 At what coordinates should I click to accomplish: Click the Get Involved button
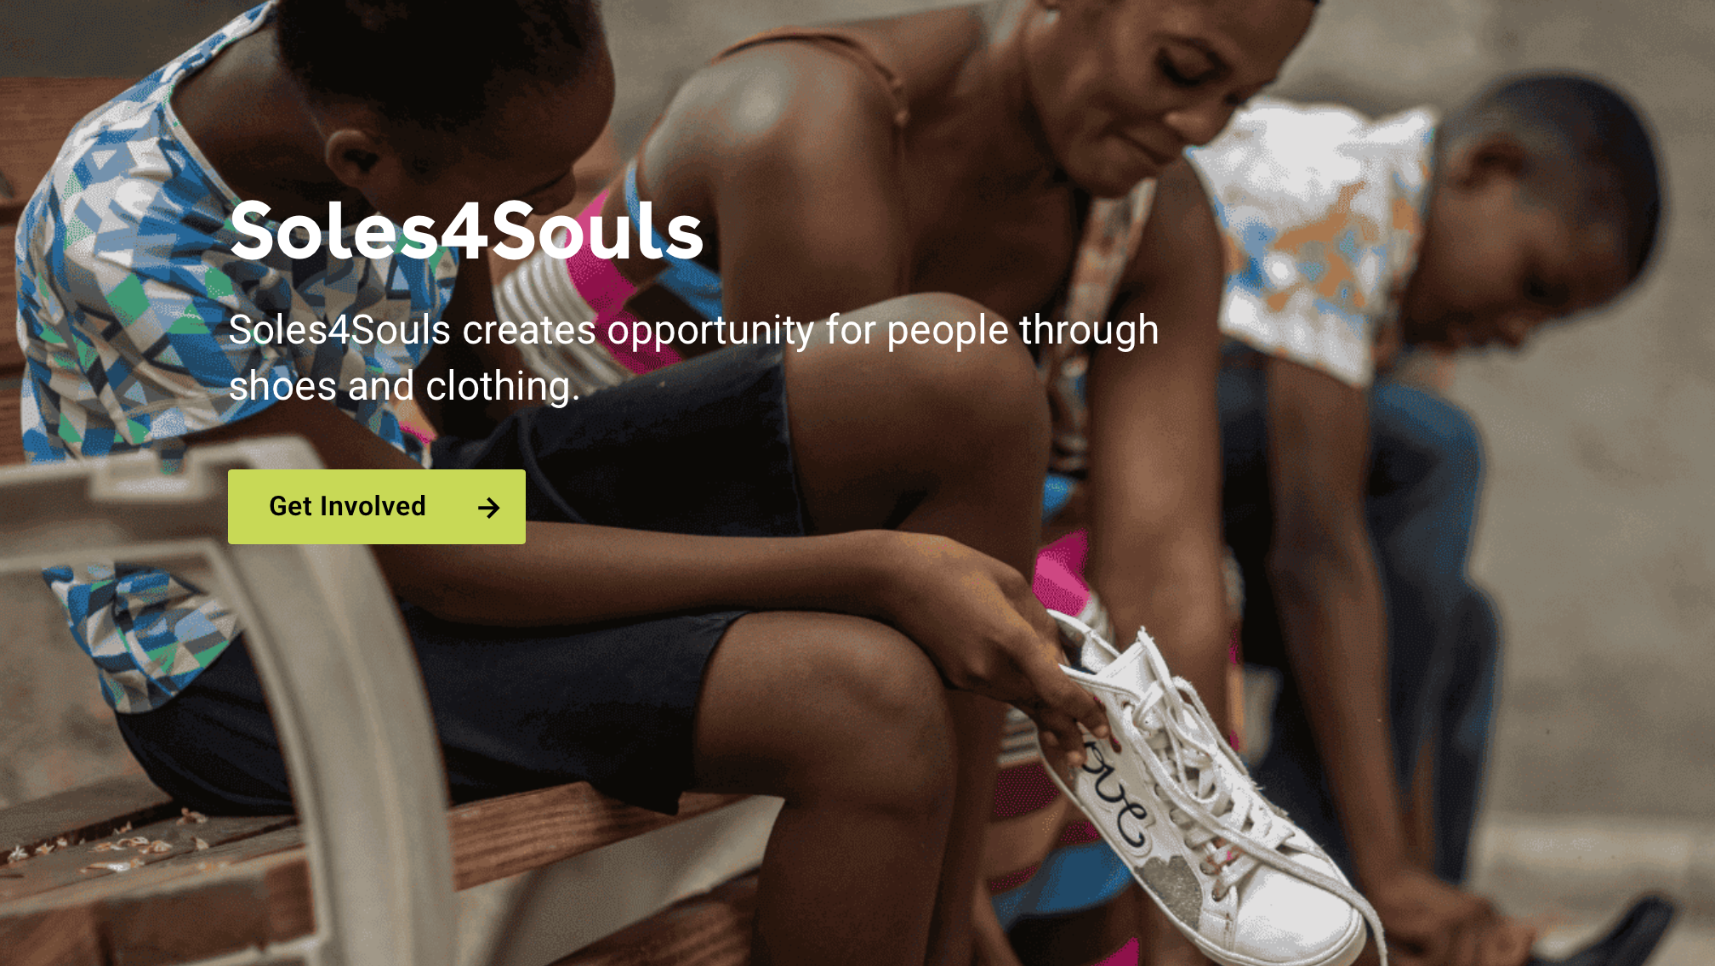[376, 507]
